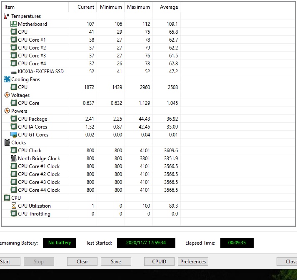
Task: Click the icon beside North Bridge Clock
Action: click(x=14, y=158)
